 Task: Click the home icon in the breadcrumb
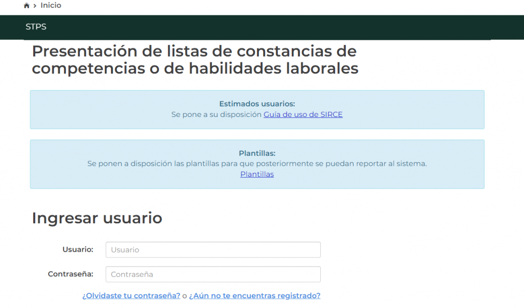tap(26, 5)
